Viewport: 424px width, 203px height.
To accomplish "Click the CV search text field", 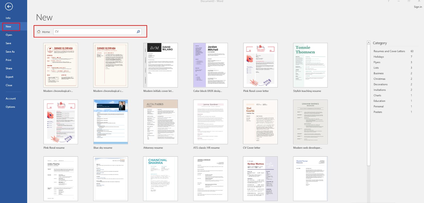I will pyautogui.click(x=95, y=32).
